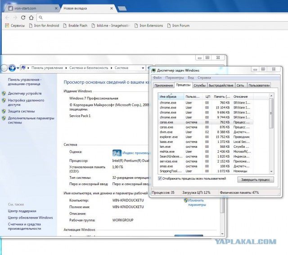Open Параметры menu in Task Manager

(175, 77)
